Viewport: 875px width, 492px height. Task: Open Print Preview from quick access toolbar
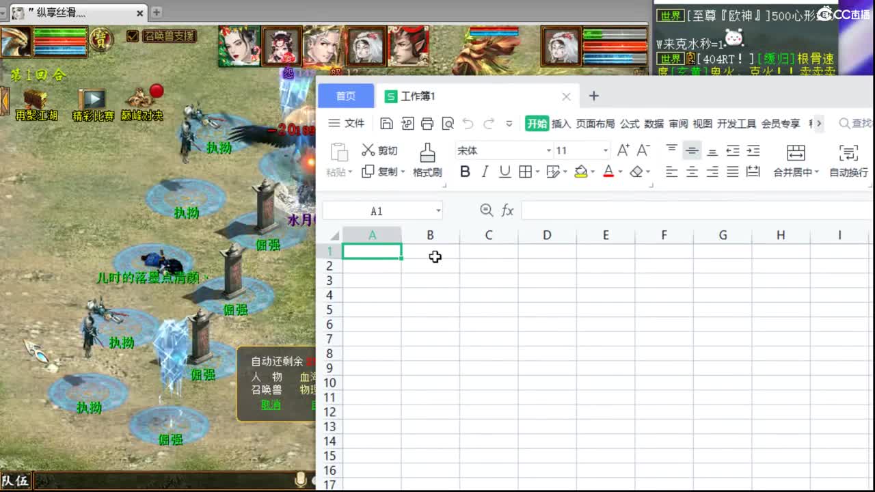pos(448,124)
